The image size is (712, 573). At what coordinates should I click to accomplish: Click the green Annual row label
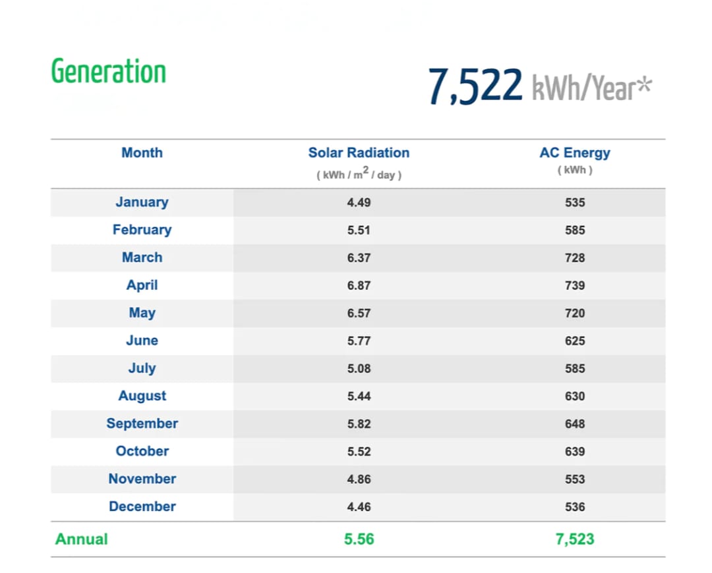tap(81, 539)
